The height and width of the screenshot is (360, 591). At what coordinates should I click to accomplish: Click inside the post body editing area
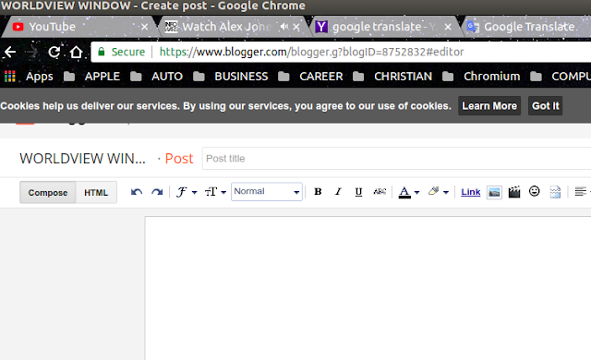pyautogui.click(x=368, y=288)
